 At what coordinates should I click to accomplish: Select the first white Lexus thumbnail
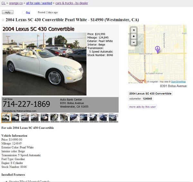6,118
